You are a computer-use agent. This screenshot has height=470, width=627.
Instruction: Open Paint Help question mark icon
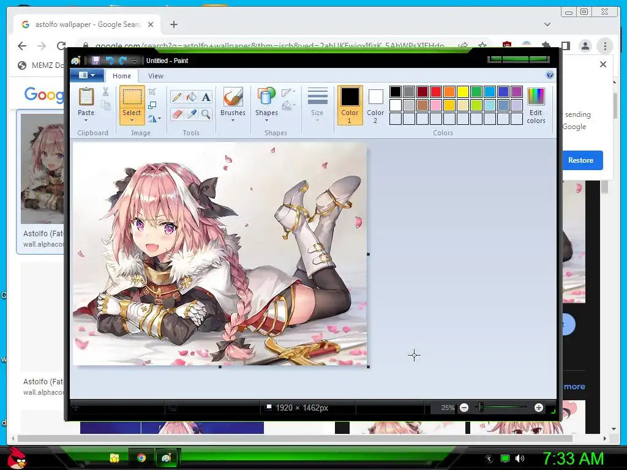pos(550,75)
